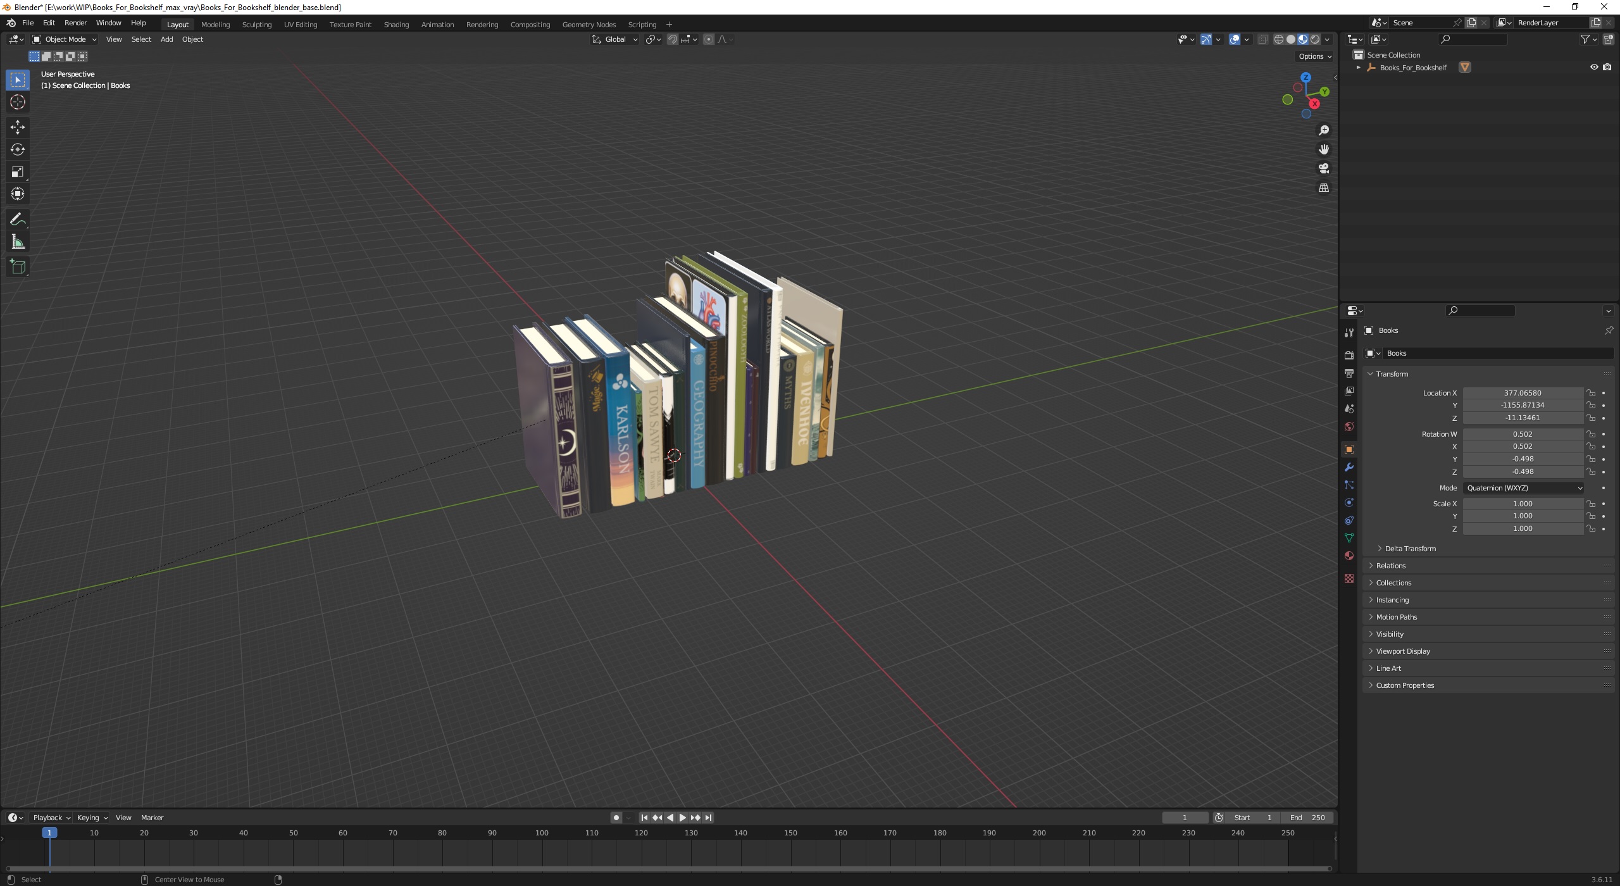Open the World properties tab

tap(1349, 426)
